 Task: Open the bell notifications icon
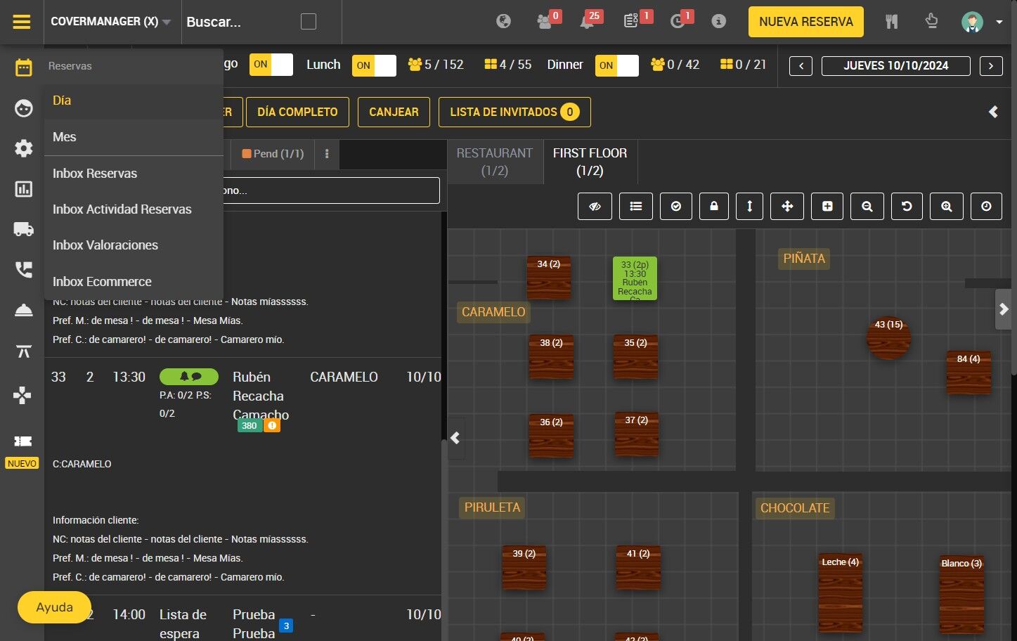click(x=587, y=22)
